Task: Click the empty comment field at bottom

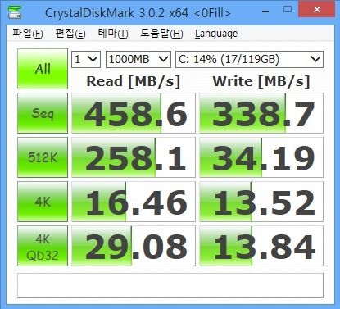Action: pyautogui.click(x=170, y=285)
